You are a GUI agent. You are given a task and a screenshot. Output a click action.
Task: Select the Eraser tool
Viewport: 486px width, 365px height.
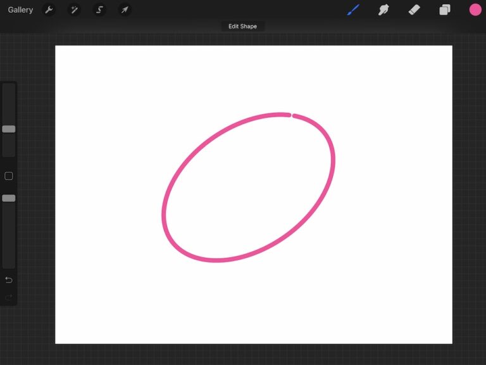(x=414, y=10)
